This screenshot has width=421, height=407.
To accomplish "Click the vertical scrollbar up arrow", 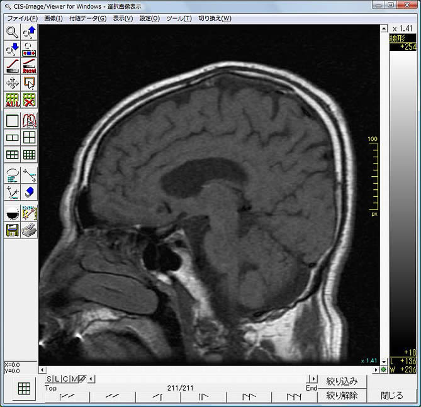I will [x=384, y=28].
